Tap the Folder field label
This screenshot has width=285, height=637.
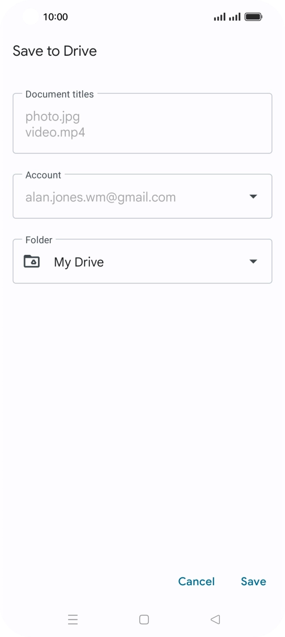(39, 240)
